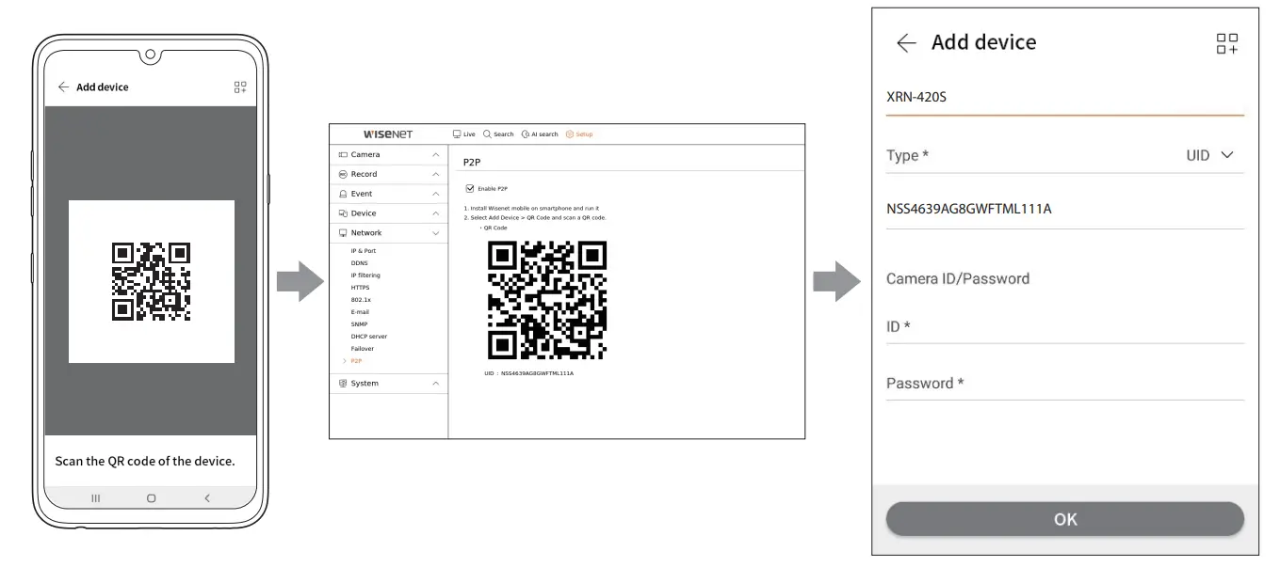
Task: Collapse the Network section chevron
Action: point(435,233)
